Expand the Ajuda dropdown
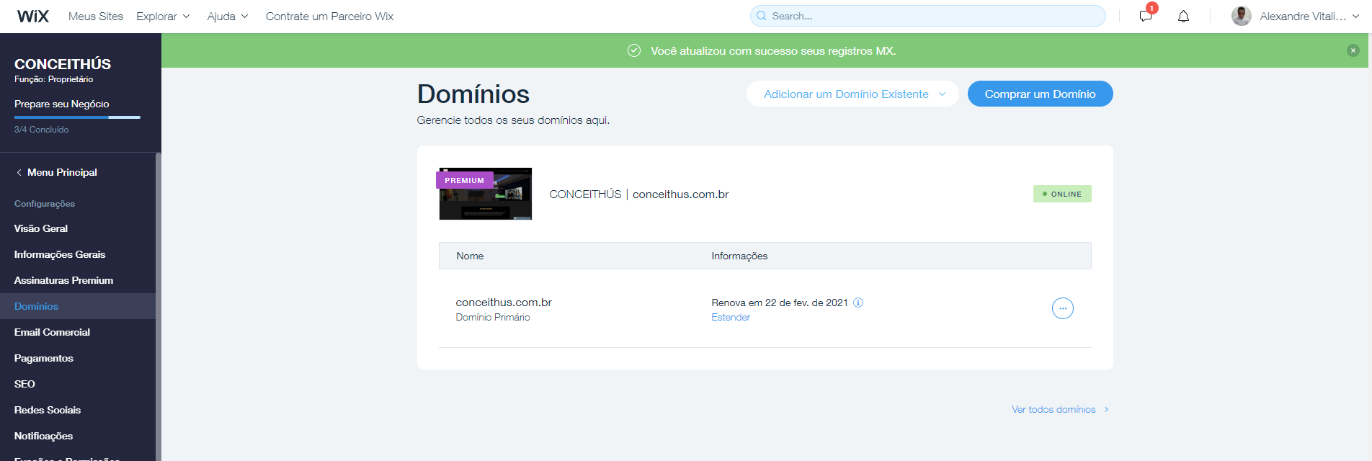This screenshot has height=461, width=1372. (x=227, y=16)
